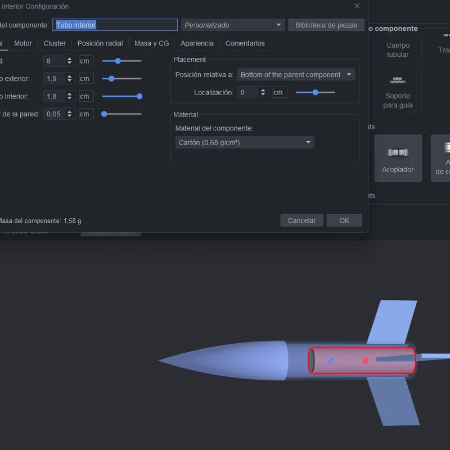
Task: Click the slider handle in the 1,9 cm row
Action: (111, 79)
